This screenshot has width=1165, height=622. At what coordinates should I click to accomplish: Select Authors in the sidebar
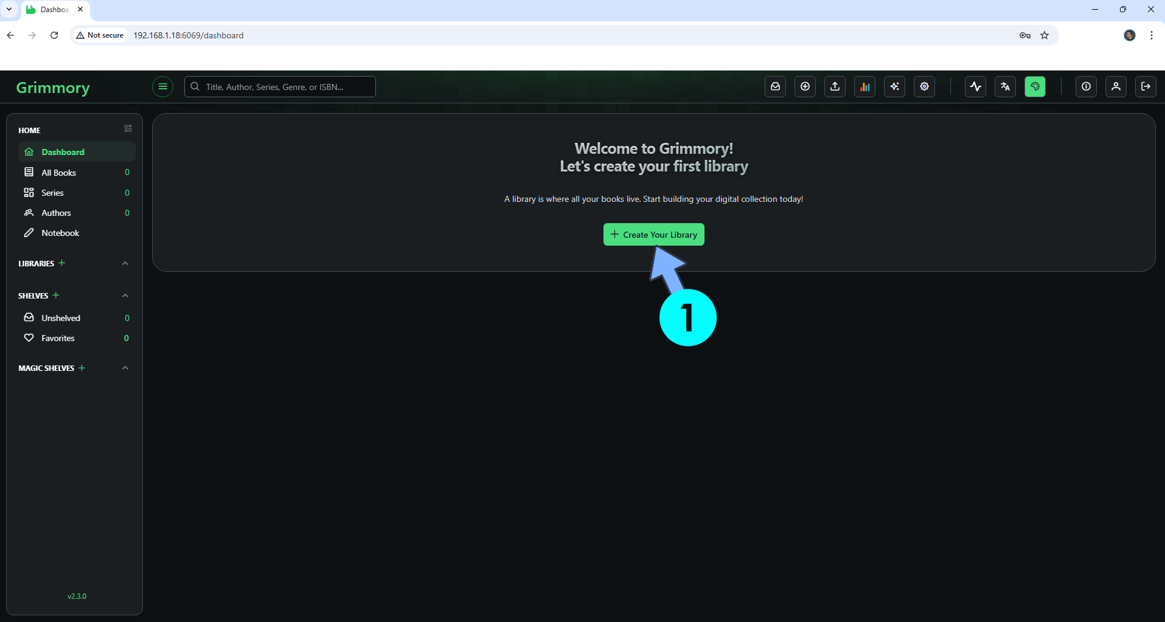(x=55, y=213)
